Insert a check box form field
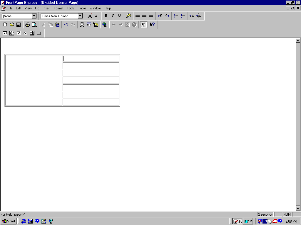Viewport: 301px width, 225px height. click(x=19, y=33)
